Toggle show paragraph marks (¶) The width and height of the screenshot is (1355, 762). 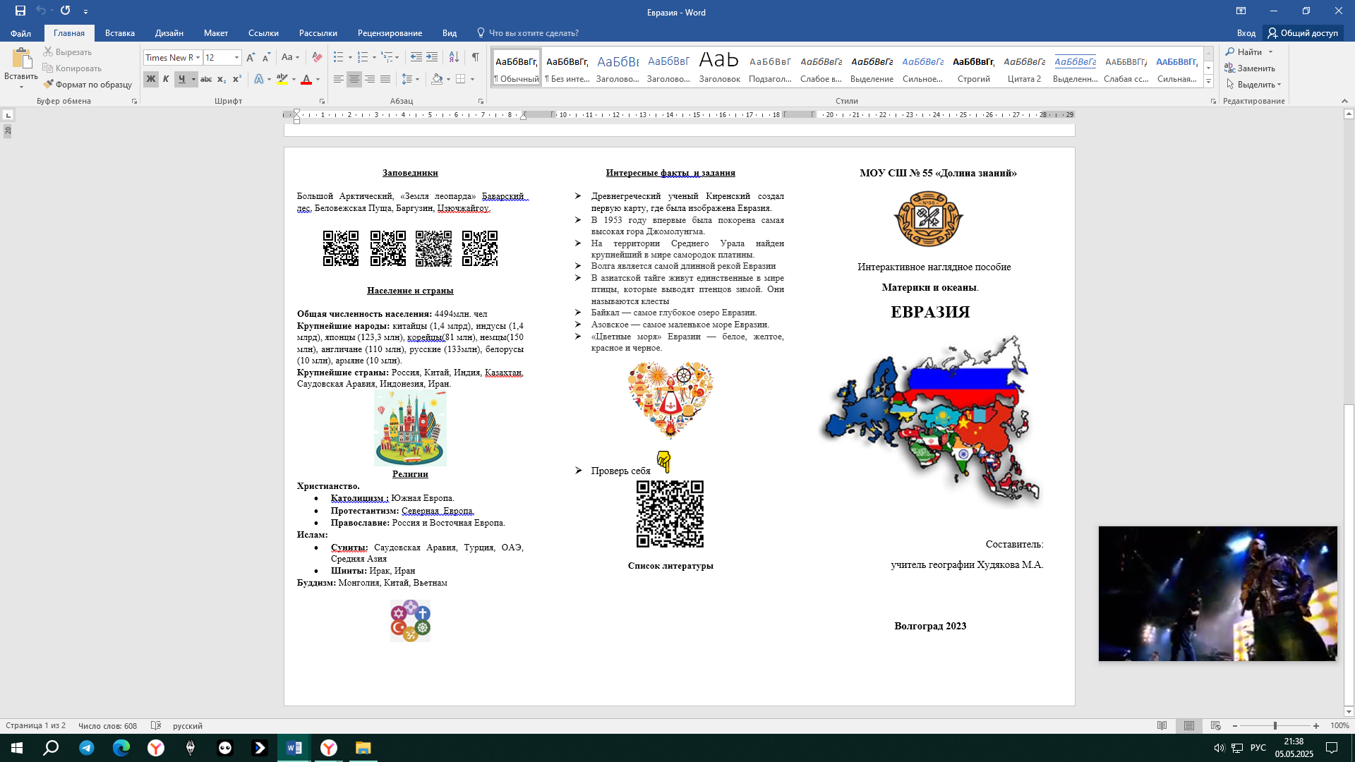click(x=476, y=58)
